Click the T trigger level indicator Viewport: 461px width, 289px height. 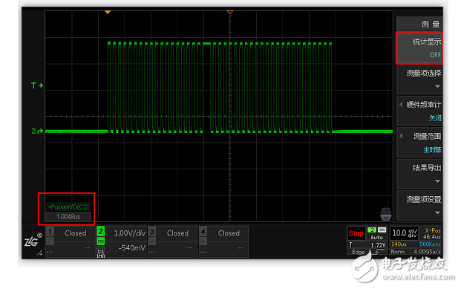(37, 85)
